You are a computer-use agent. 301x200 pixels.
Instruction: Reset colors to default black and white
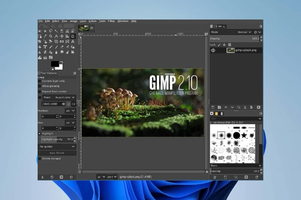coord(52,69)
